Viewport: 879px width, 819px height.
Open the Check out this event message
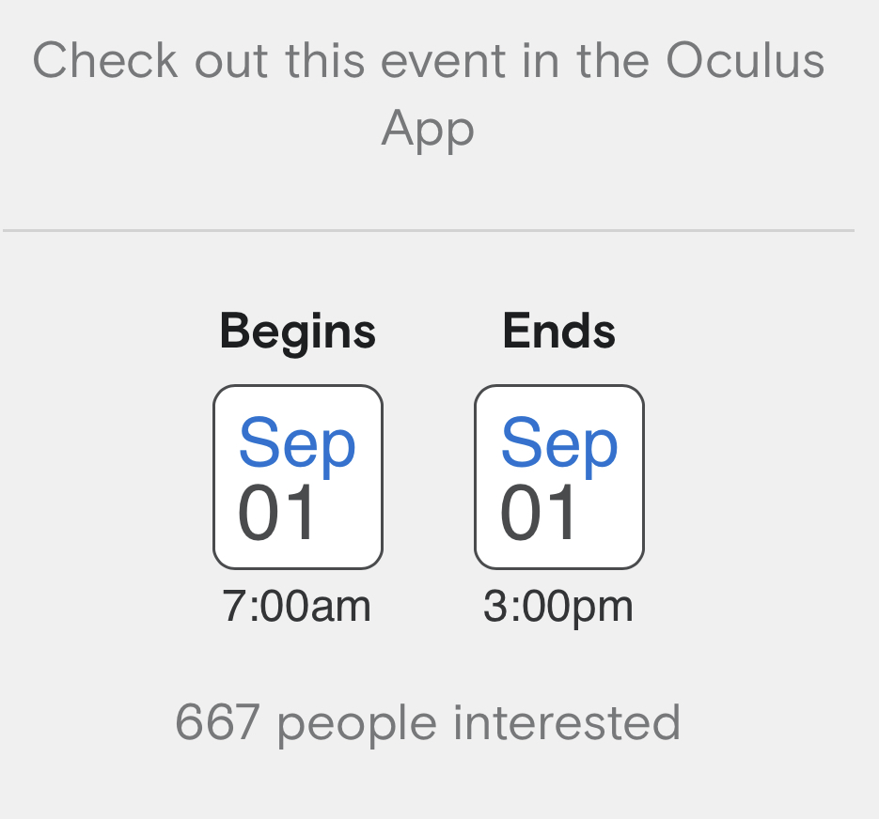(428, 94)
